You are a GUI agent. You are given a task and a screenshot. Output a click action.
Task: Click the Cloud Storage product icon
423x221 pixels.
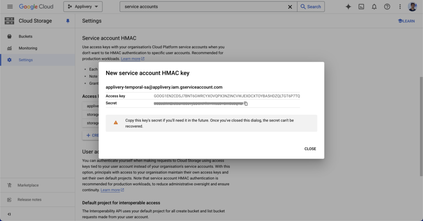click(x=9, y=21)
